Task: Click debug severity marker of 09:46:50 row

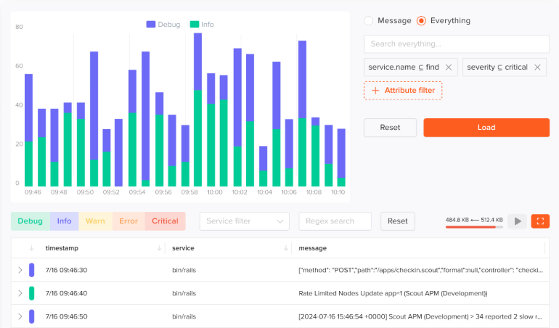Action: point(32,316)
